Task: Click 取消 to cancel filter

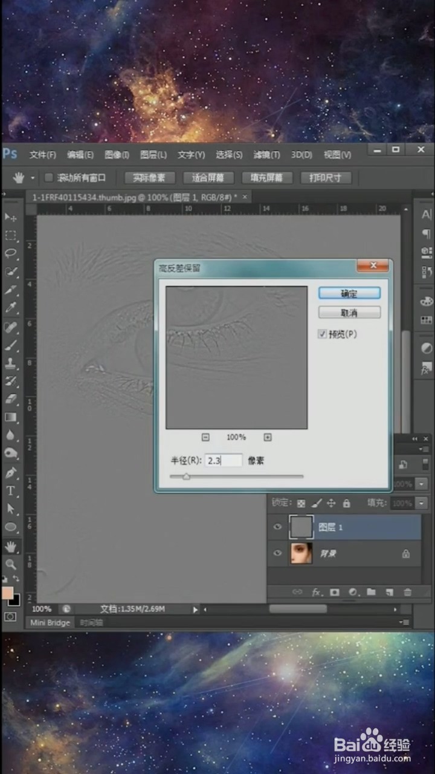Action: point(349,313)
